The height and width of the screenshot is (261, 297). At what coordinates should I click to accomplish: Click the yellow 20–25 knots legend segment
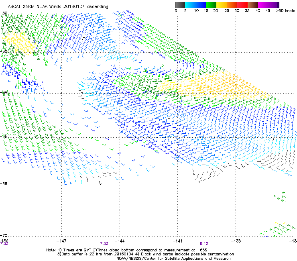222,5
